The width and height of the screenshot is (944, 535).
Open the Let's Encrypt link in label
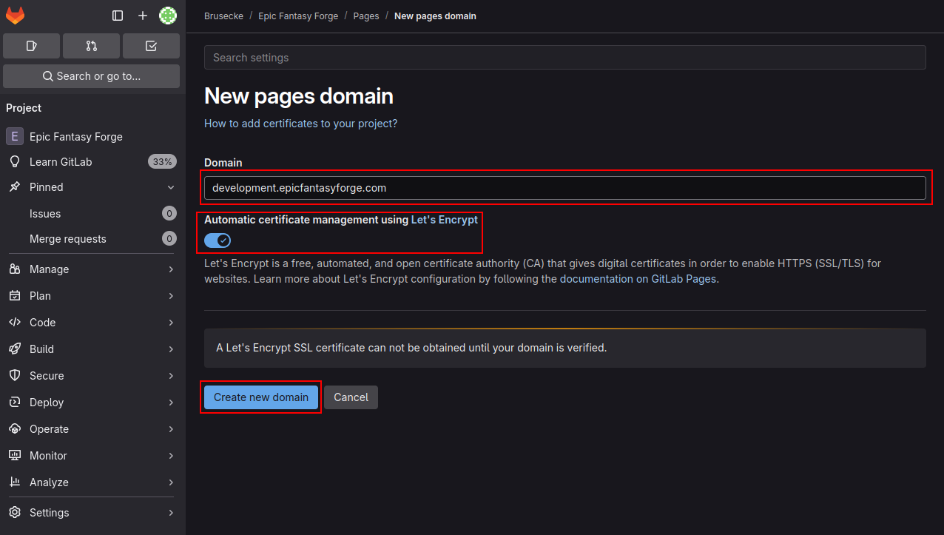pyautogui.click(x=445, y=220)
